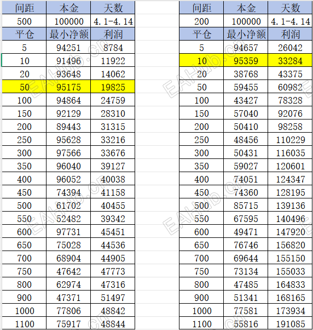The image size is (313, 330).
Task: Select profit cell 139136
Action: click(290, 205)
